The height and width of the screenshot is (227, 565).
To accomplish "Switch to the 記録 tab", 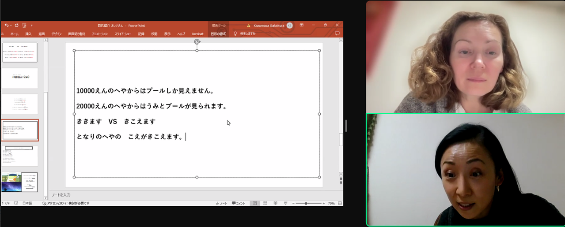I will pos(141,34).
